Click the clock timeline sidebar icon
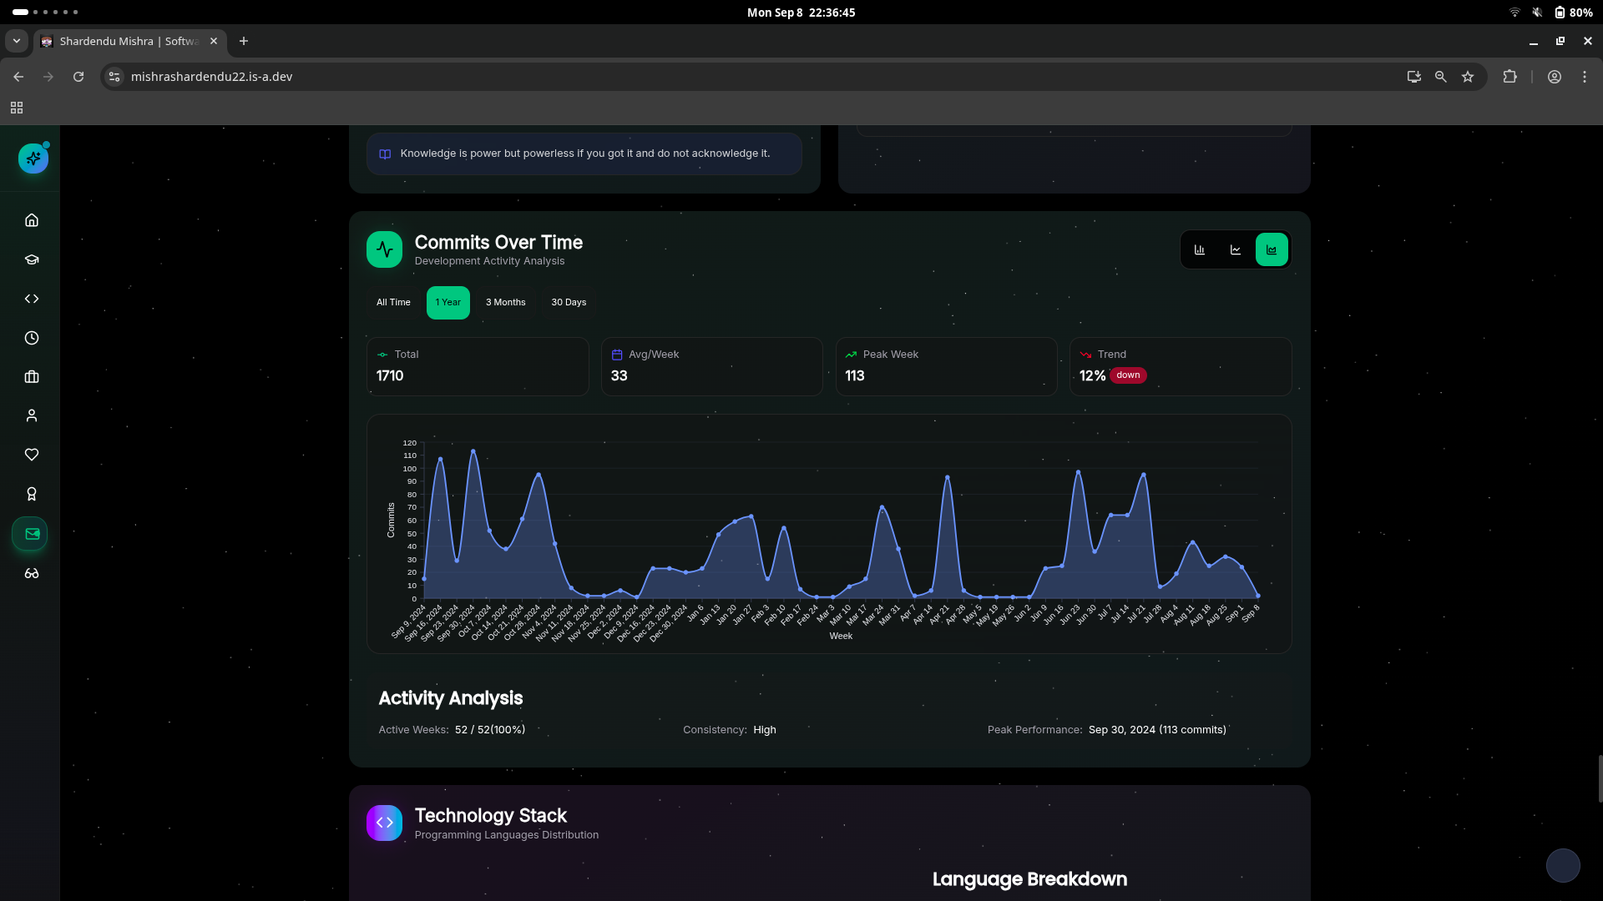The width and height of the screenshot is (1603, 901). pyautogui.click(x=32, y=338)
